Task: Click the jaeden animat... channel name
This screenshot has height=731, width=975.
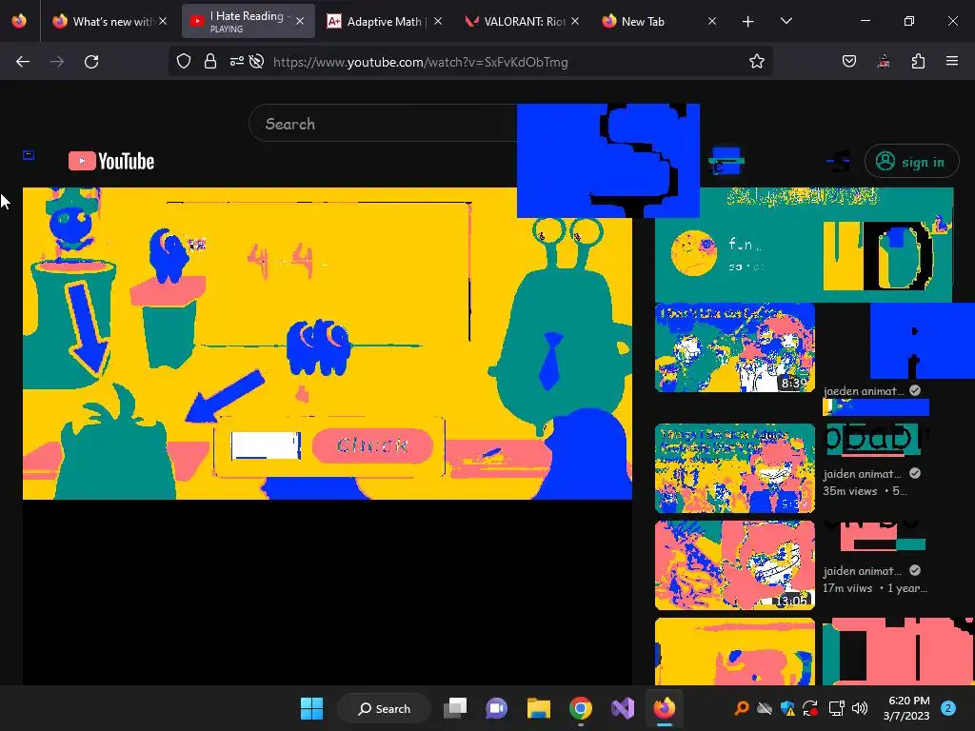Action: pyautogui.click(x=863, y=391)
